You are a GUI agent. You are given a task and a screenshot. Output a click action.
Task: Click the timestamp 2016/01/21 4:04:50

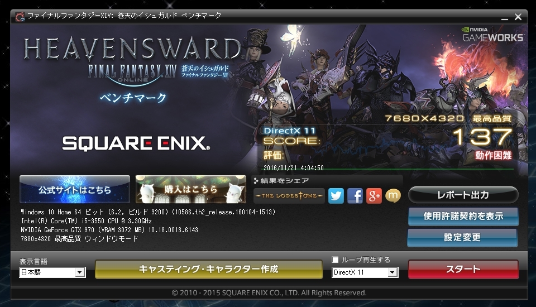(294, 168)
